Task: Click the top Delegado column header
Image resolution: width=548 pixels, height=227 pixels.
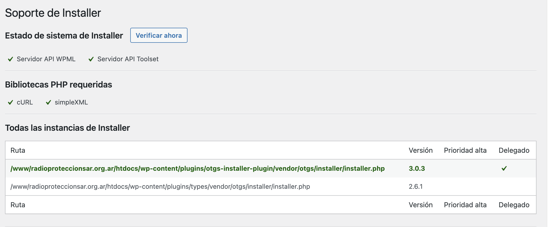Action: pyautogui.click(x=514, y=150)
